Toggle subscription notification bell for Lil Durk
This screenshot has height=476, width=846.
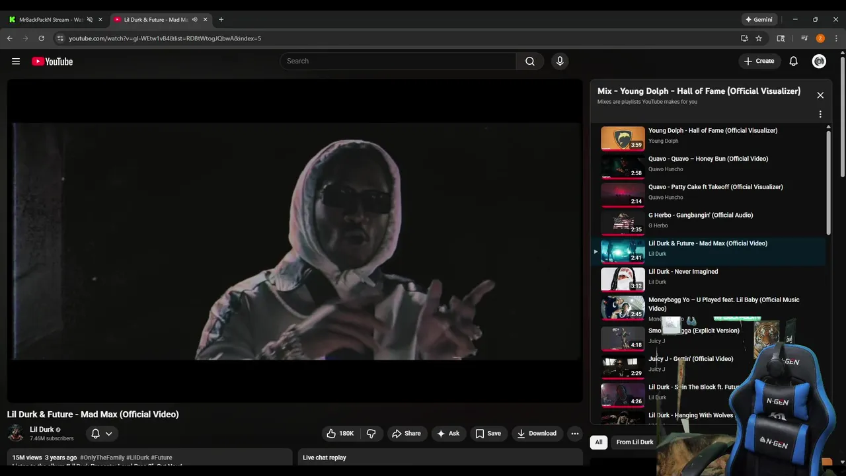point(95,434)
